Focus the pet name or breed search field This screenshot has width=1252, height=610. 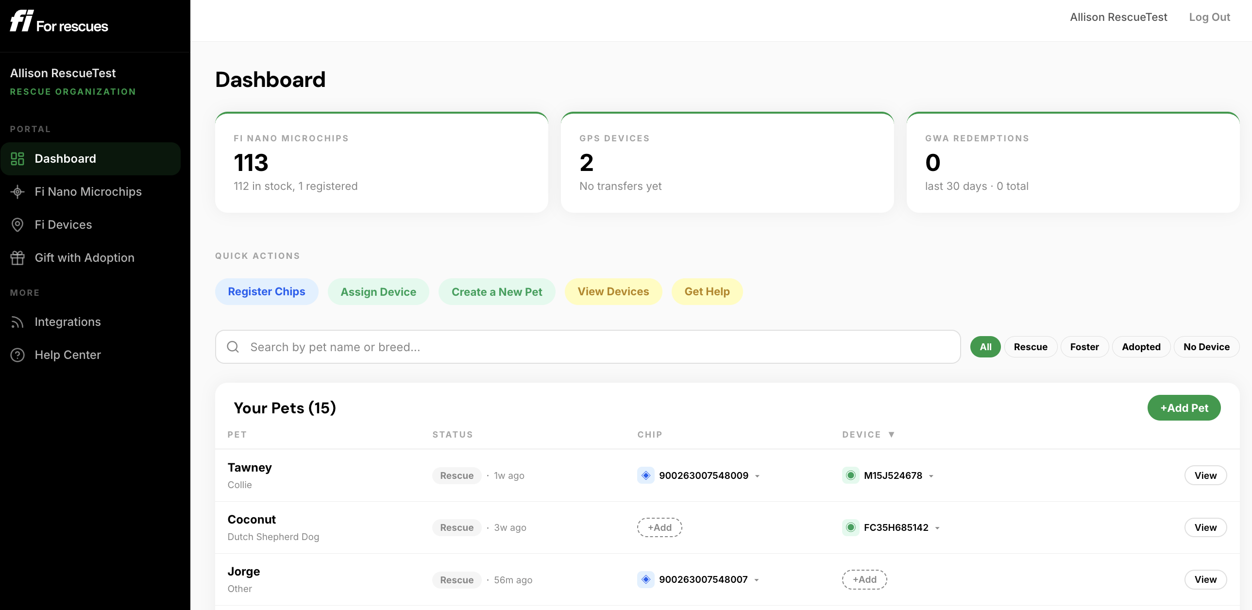click(x=588, y=347)
